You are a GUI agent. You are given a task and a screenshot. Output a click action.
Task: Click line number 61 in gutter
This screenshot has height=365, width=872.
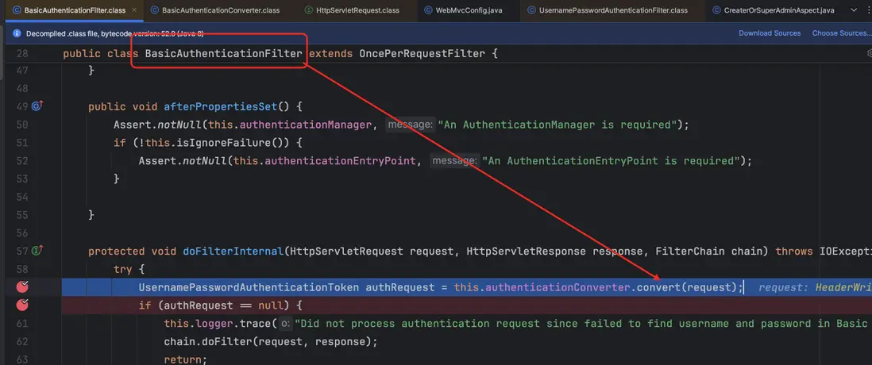click(x=21, y=323)
